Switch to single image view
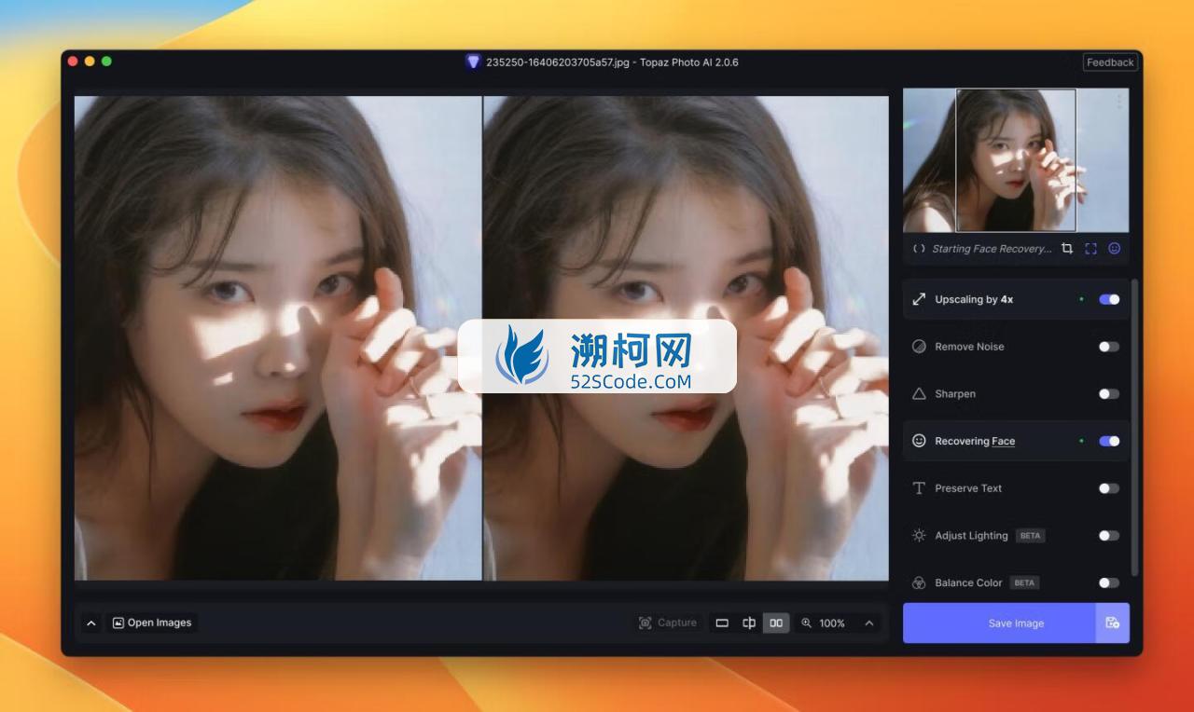This screenshot has width=1194, height=712. click(722, 623)
